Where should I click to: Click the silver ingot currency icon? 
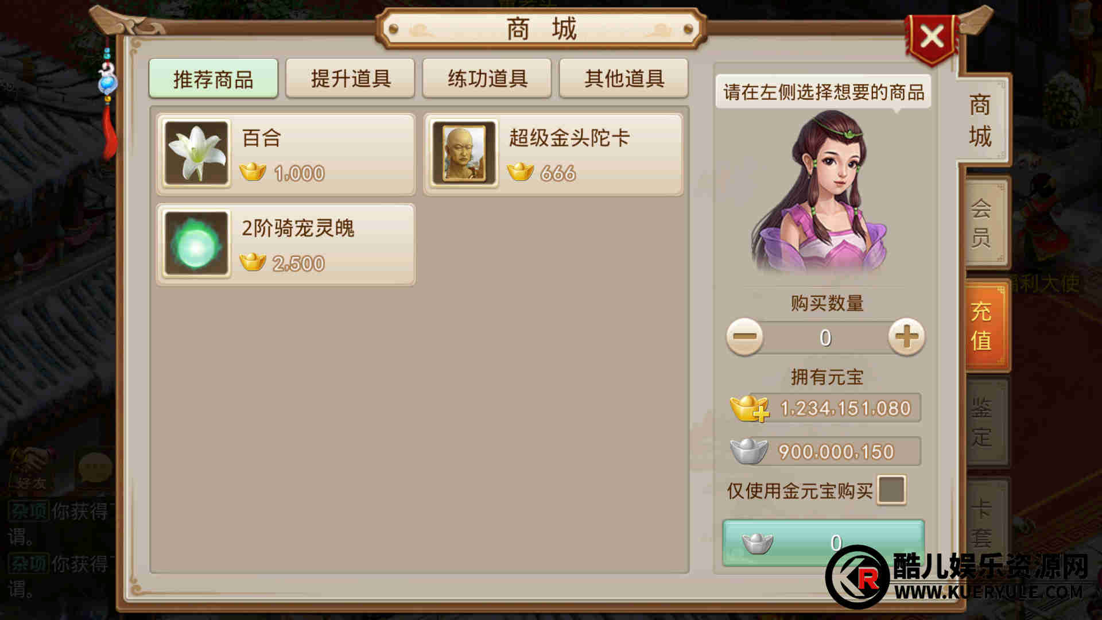pyautogui.click(x=749, y=451)
